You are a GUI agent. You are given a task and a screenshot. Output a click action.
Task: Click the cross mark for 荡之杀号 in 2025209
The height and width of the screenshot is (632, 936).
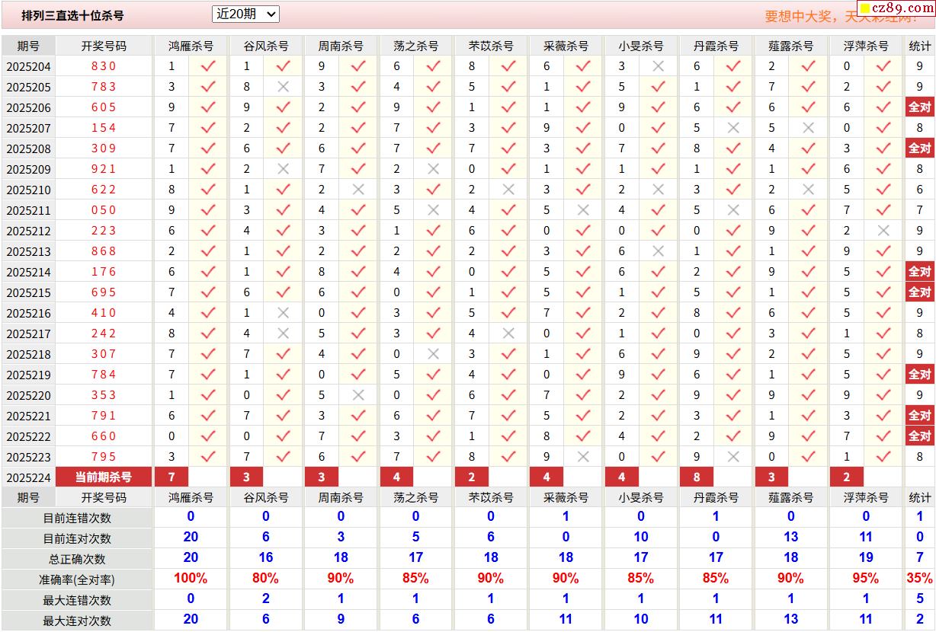coord(434,169)
